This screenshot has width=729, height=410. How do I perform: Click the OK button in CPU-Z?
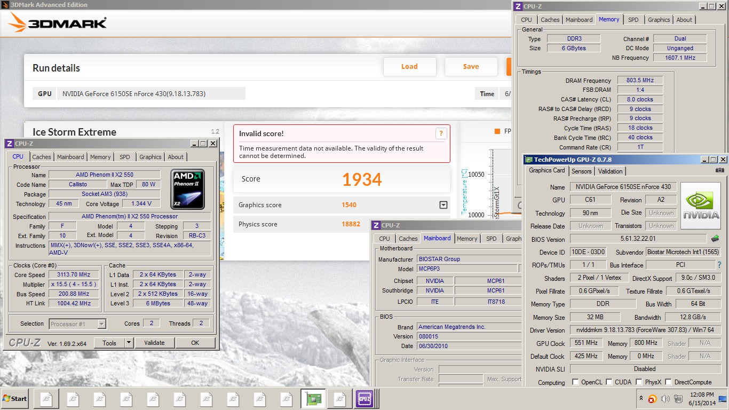click(195, 343)
